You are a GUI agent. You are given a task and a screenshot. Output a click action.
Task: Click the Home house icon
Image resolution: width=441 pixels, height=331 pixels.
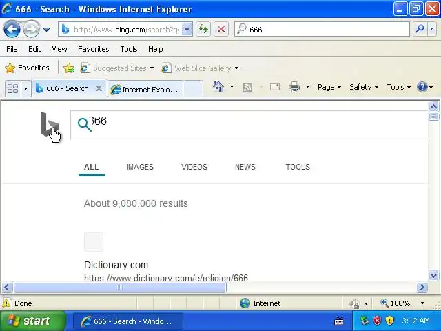coord(218,87)
